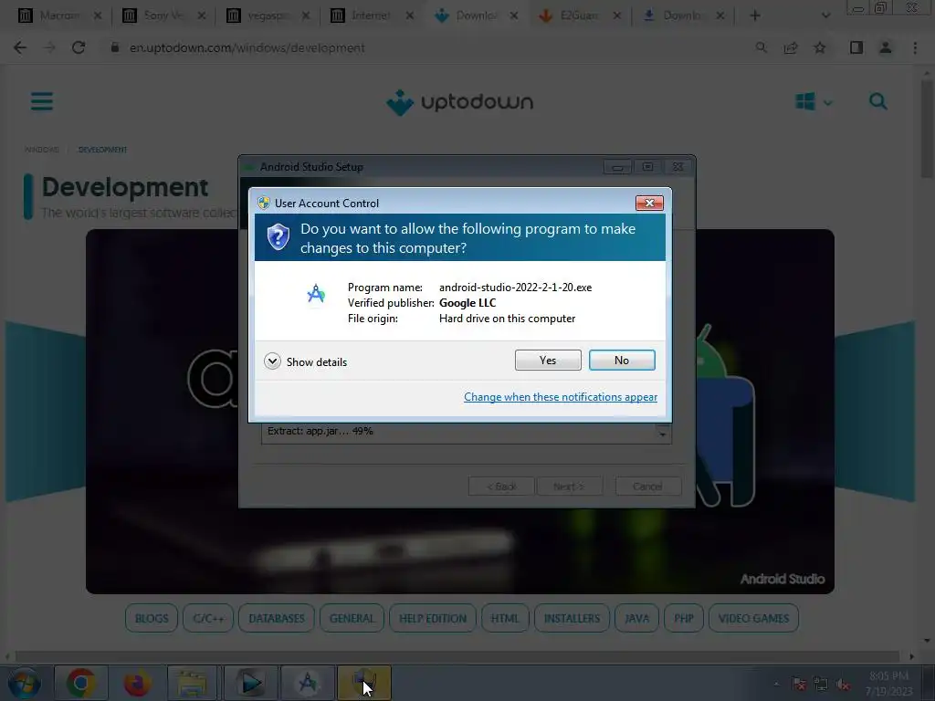935x701 pixels.
Task: Open Chrome three-dot menu
Action: pos(915,47)
